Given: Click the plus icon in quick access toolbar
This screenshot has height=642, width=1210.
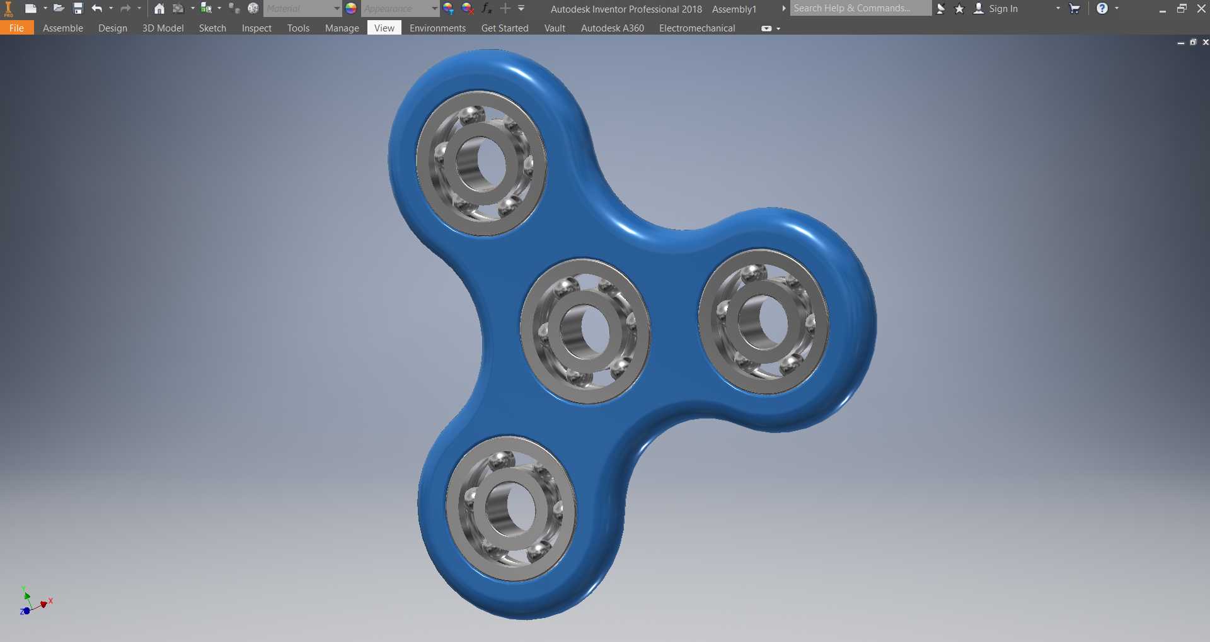Looking at the screenshot, I should point(505,8).
